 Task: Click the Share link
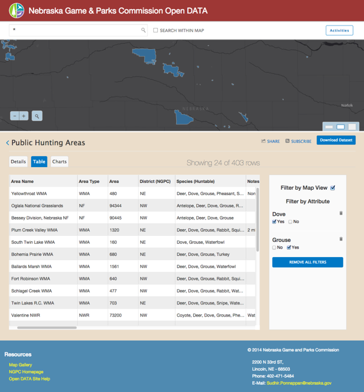270,141
